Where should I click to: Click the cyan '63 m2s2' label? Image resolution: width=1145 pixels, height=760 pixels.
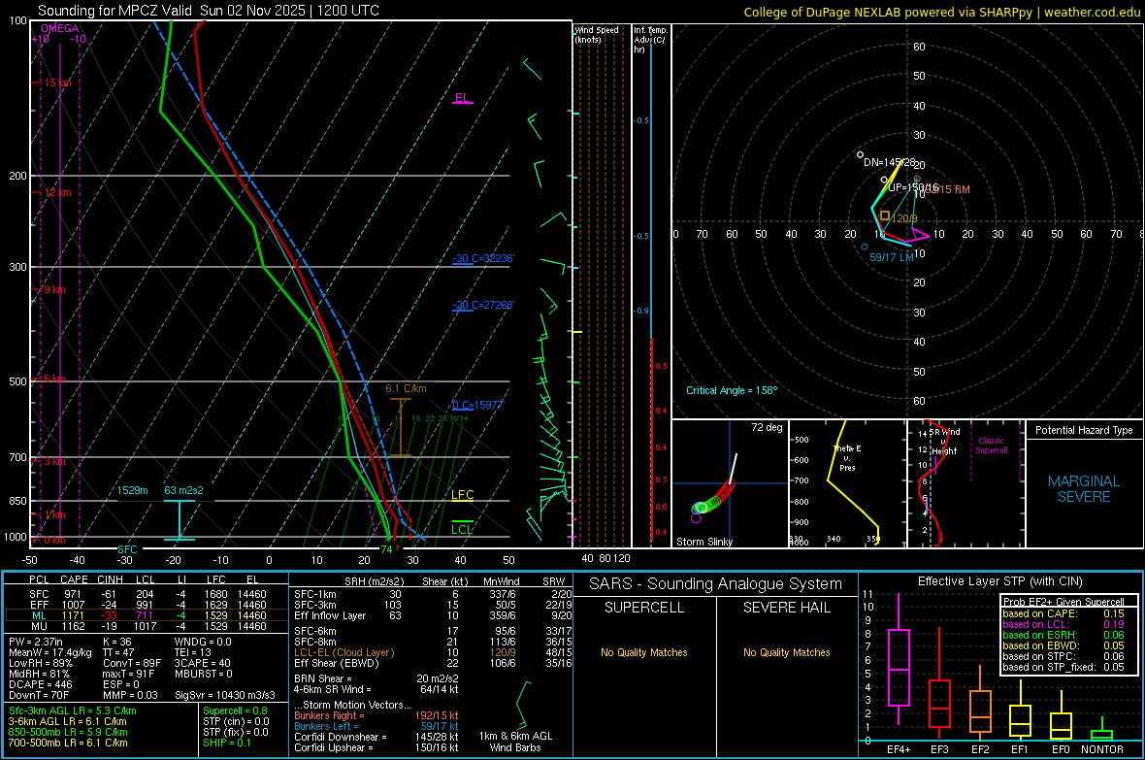point(183,490)
